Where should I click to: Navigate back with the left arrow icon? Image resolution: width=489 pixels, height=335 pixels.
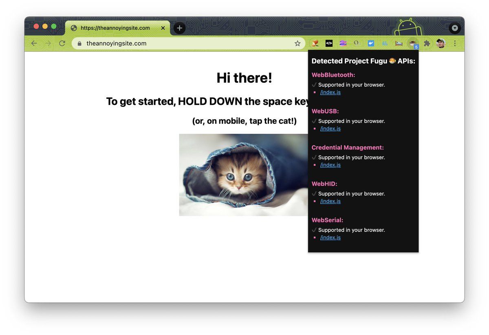pos(34,43)
